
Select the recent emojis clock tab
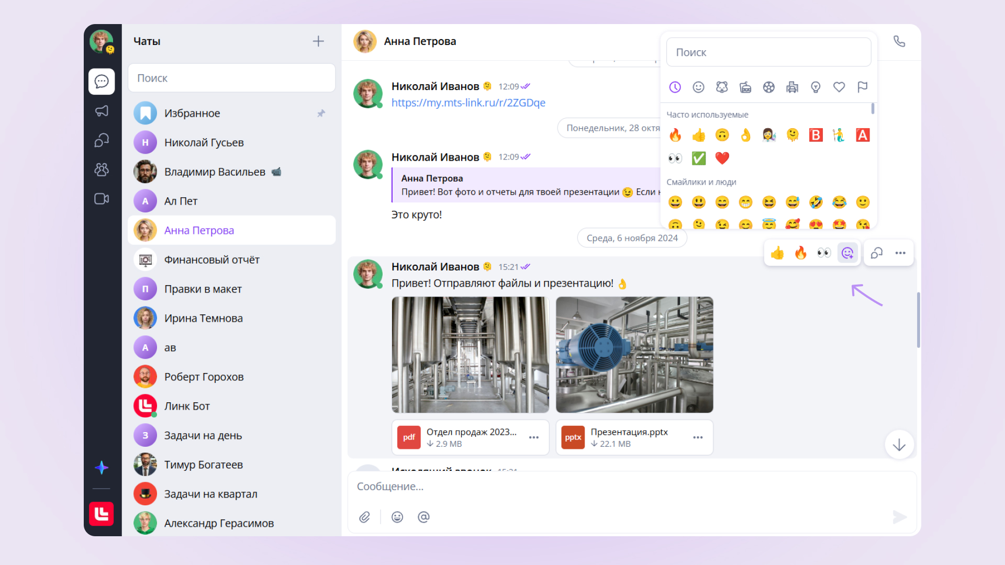[x=675, y=87]
